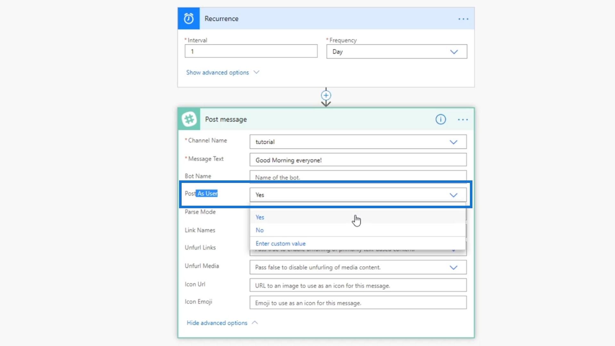Click the Slack Post message icon
The width and height of the screenshot is (615, 346).
(x=189, y=119)
